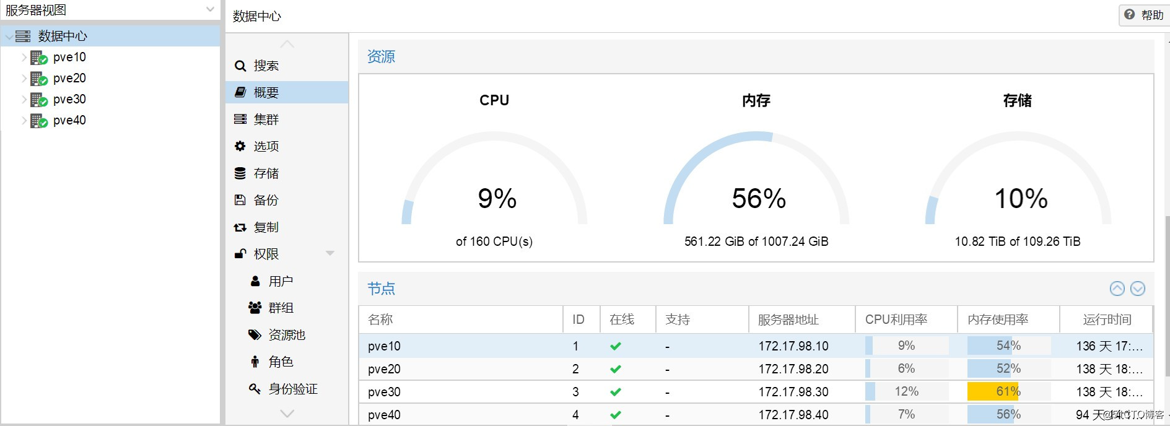
Task: Sort by 名称 column header
Action: click(x=461, y=319)
